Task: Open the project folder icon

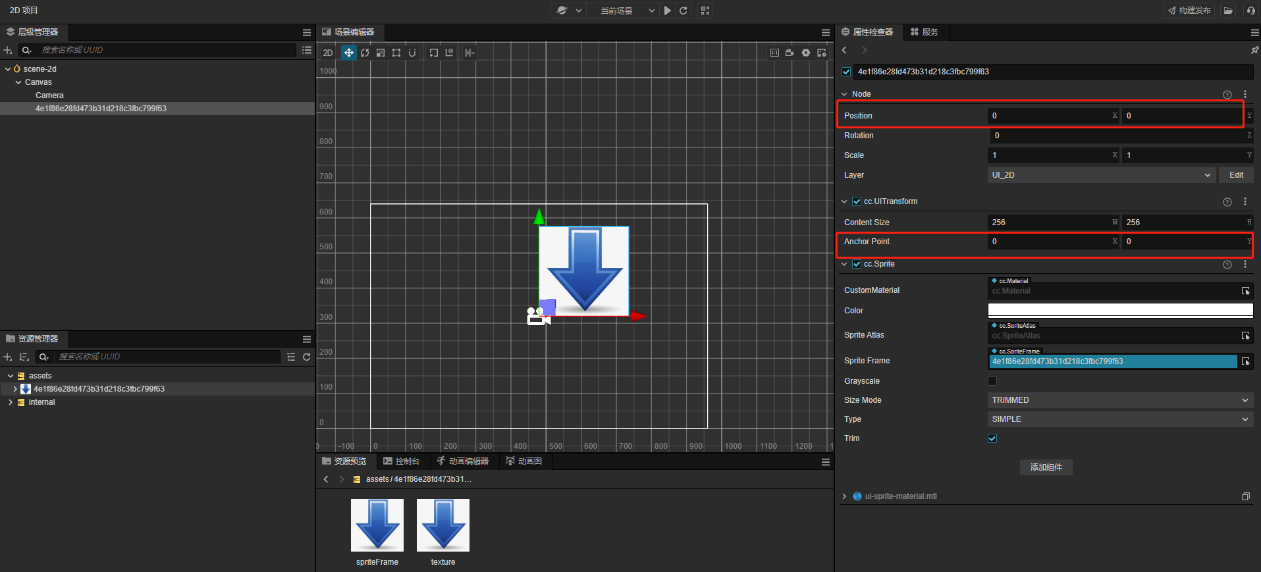Action: click(1228, 11)
